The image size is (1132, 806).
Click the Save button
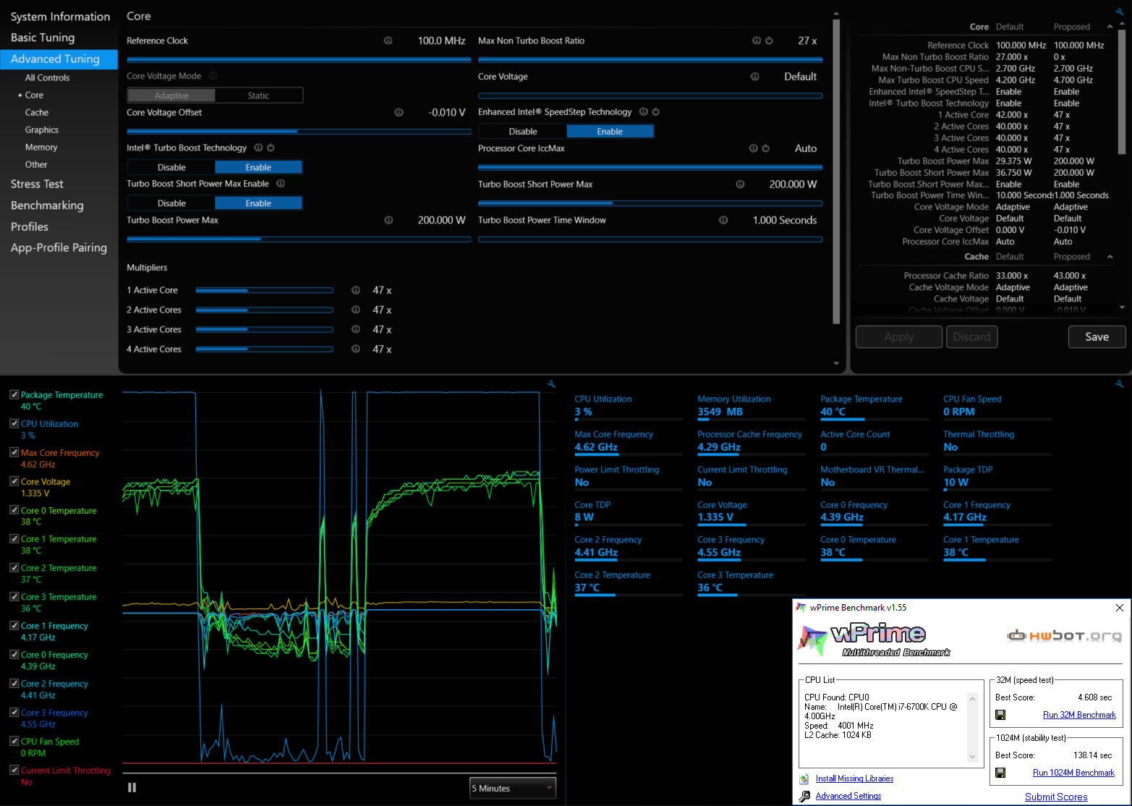[1097, 336]
